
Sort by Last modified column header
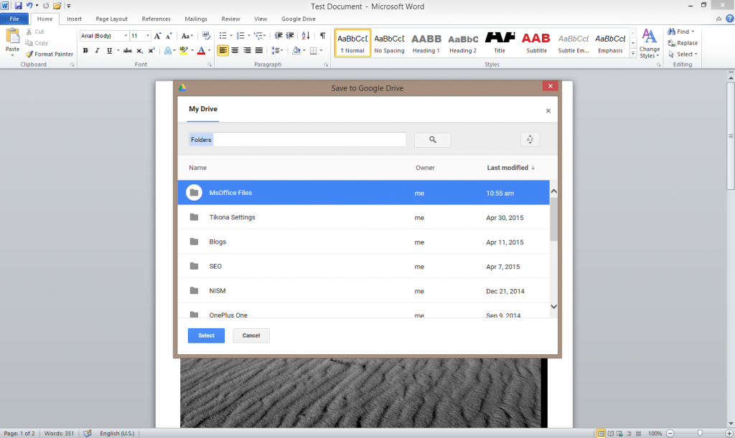pos(510,168)
